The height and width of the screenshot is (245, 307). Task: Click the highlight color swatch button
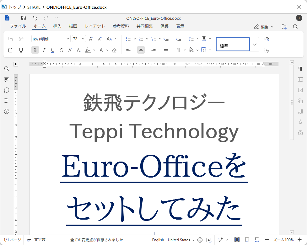(x=88, y=50)
